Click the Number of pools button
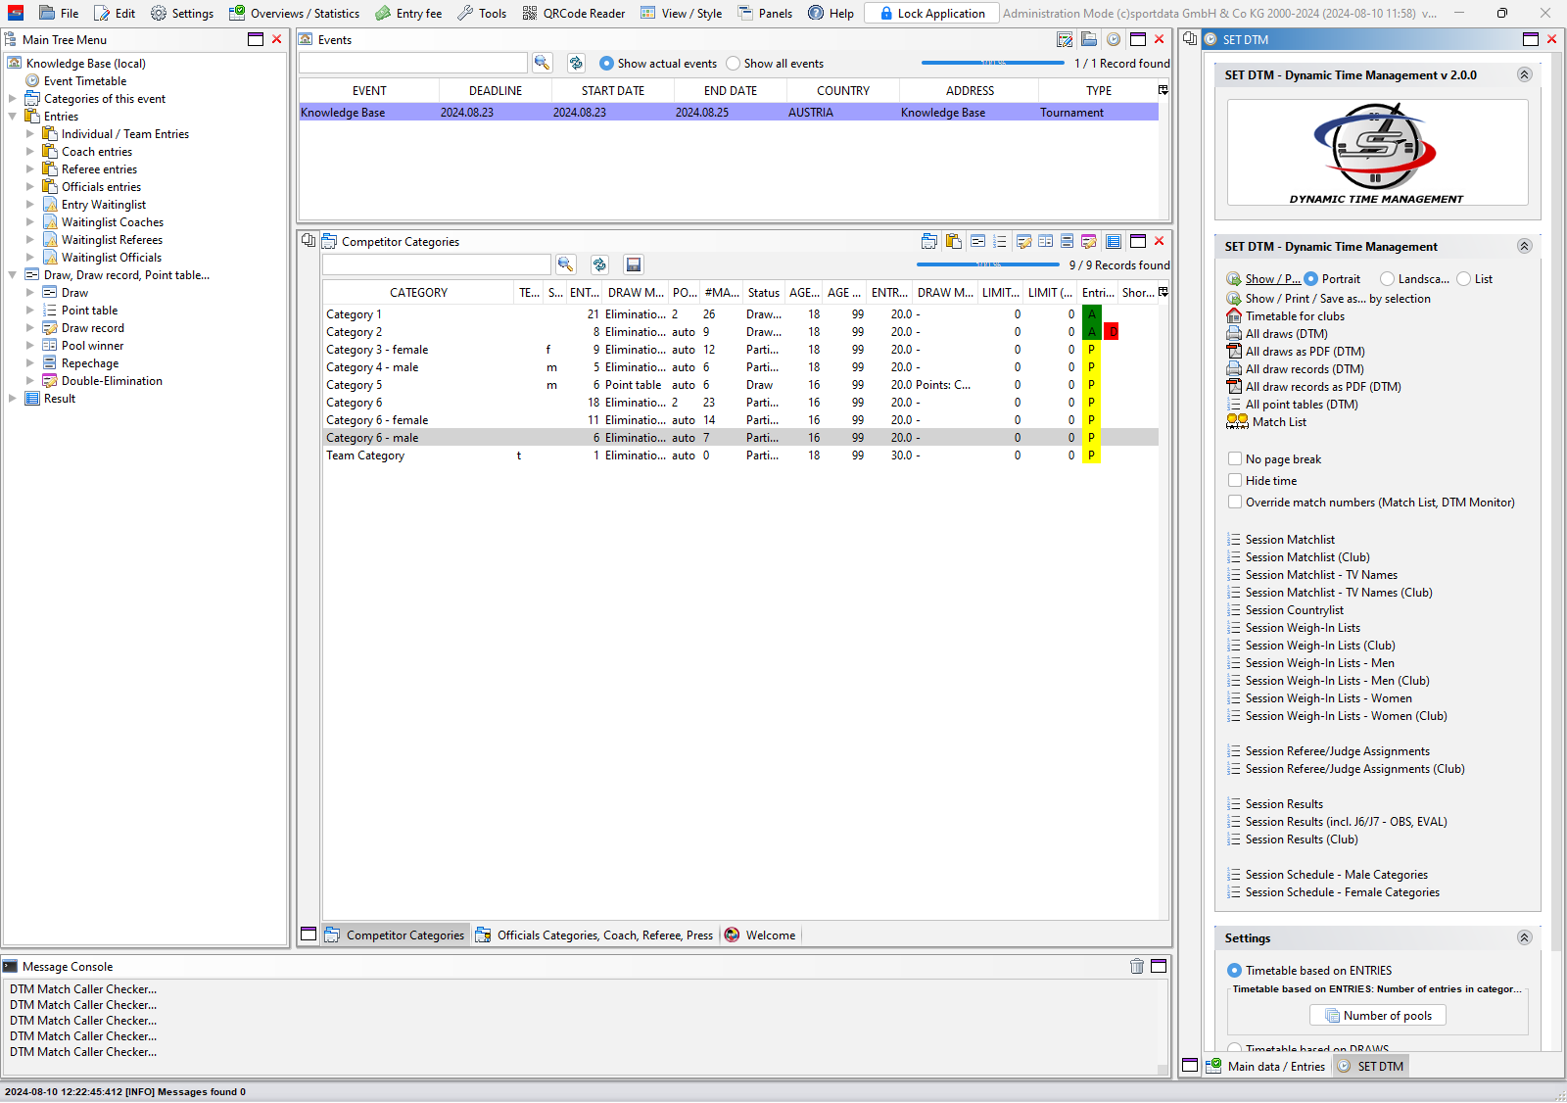Viewport: 1567px width, 1103px height. coord(1377,1016)
